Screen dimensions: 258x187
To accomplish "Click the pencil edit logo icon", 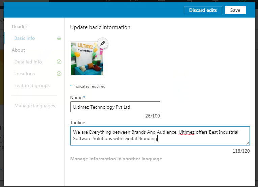I will coord(103,43).
